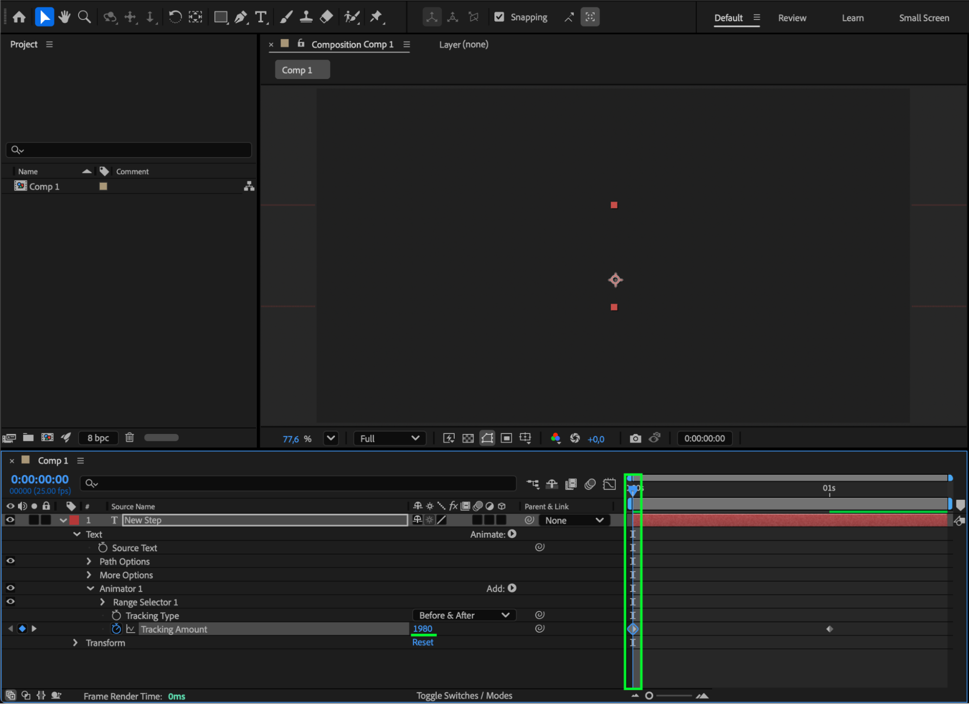
Task: Select the Zoom tool
Action: click(x=84, y=17)
